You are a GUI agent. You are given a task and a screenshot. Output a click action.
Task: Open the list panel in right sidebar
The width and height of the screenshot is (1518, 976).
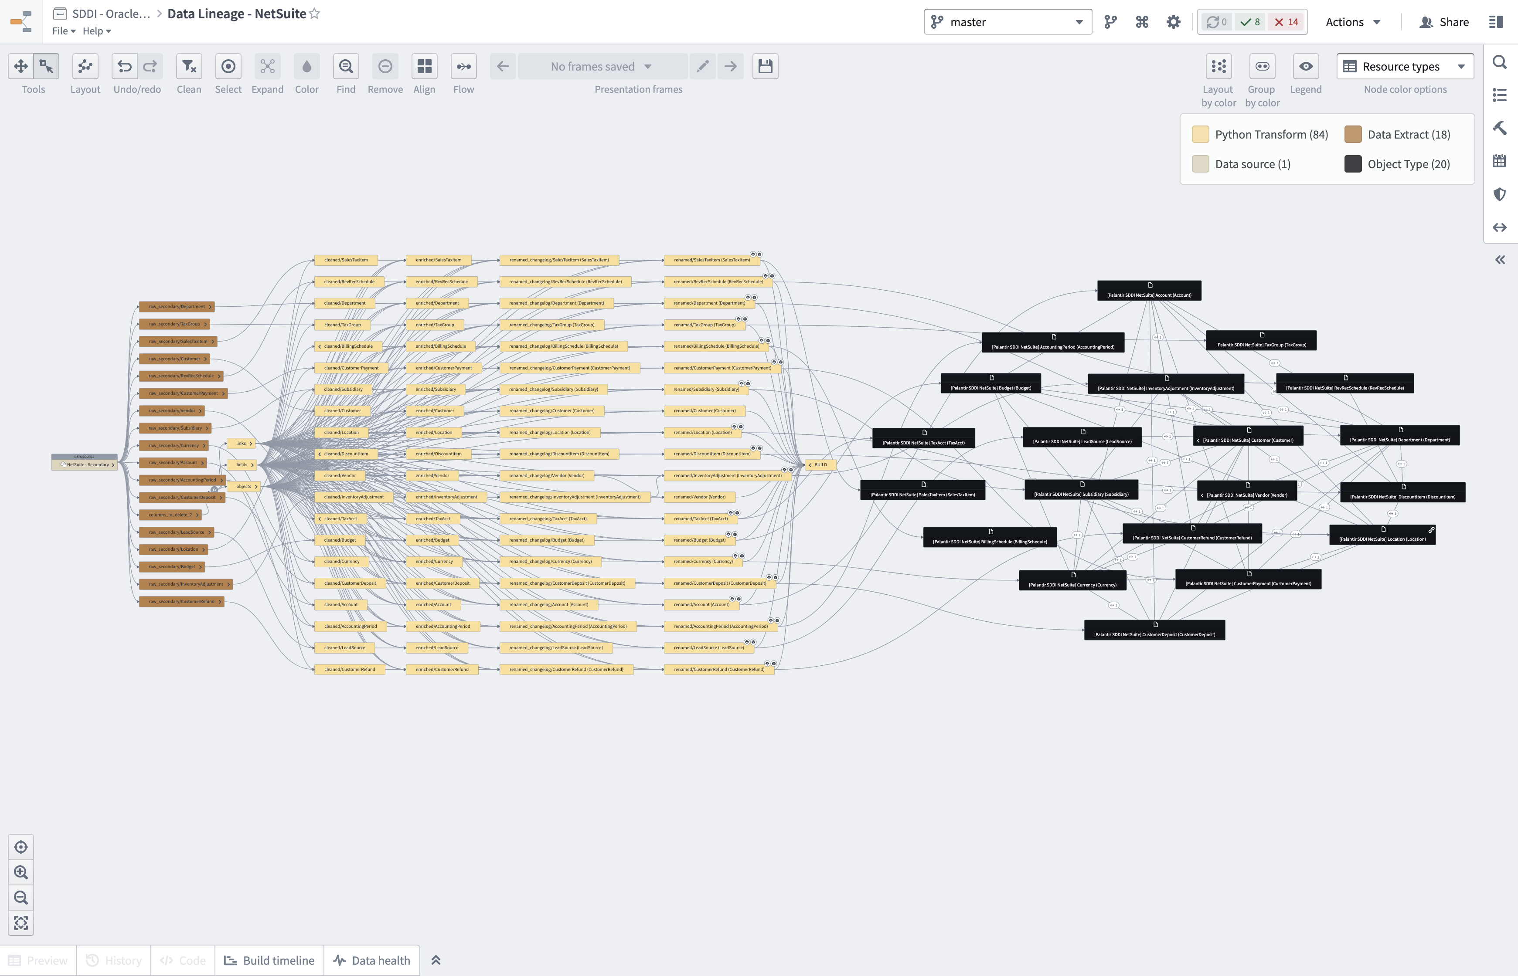click(x=1500, y=95)
